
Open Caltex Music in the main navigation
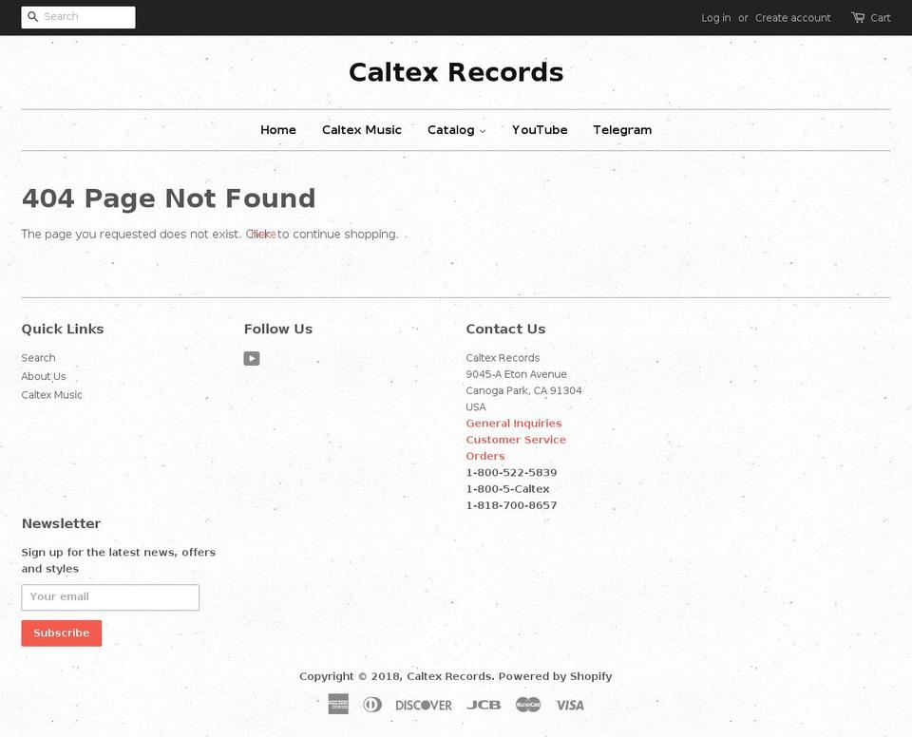362,130
